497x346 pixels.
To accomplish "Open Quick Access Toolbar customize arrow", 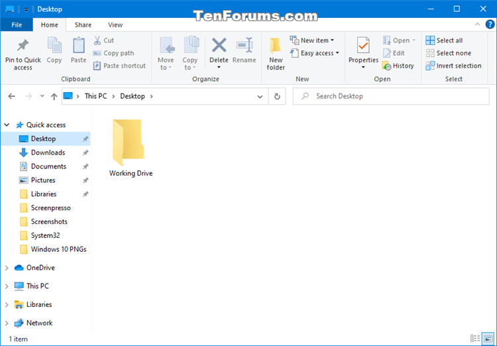I will (x=26, y=9).
